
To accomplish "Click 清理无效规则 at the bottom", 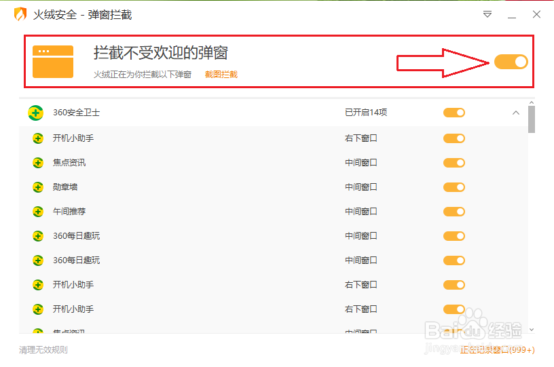I will coord(43,350).
